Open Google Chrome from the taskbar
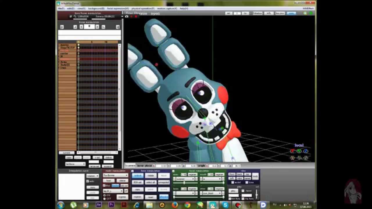The image size is (372, 209). (x=187, y=205)
